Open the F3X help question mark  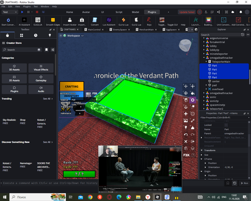tap(193, 155)
